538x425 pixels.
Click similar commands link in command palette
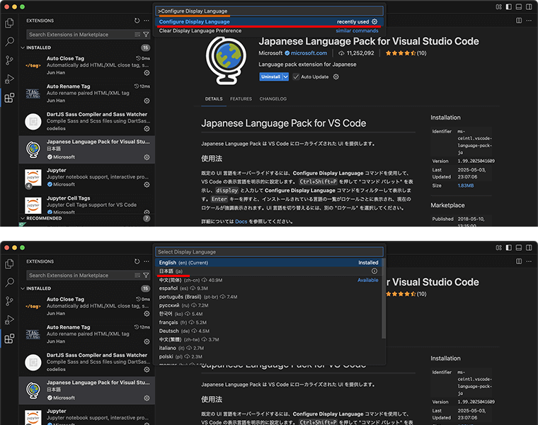(357, 31)
